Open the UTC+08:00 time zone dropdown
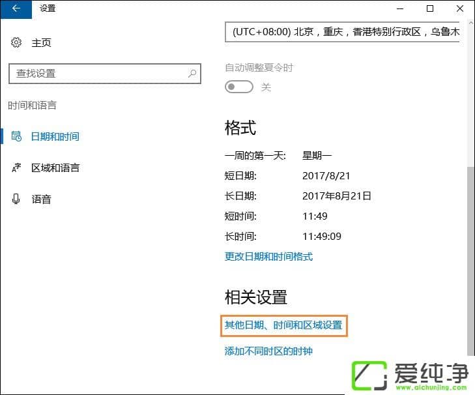Viewport: 475px width, 395px height. coord(342,32)
